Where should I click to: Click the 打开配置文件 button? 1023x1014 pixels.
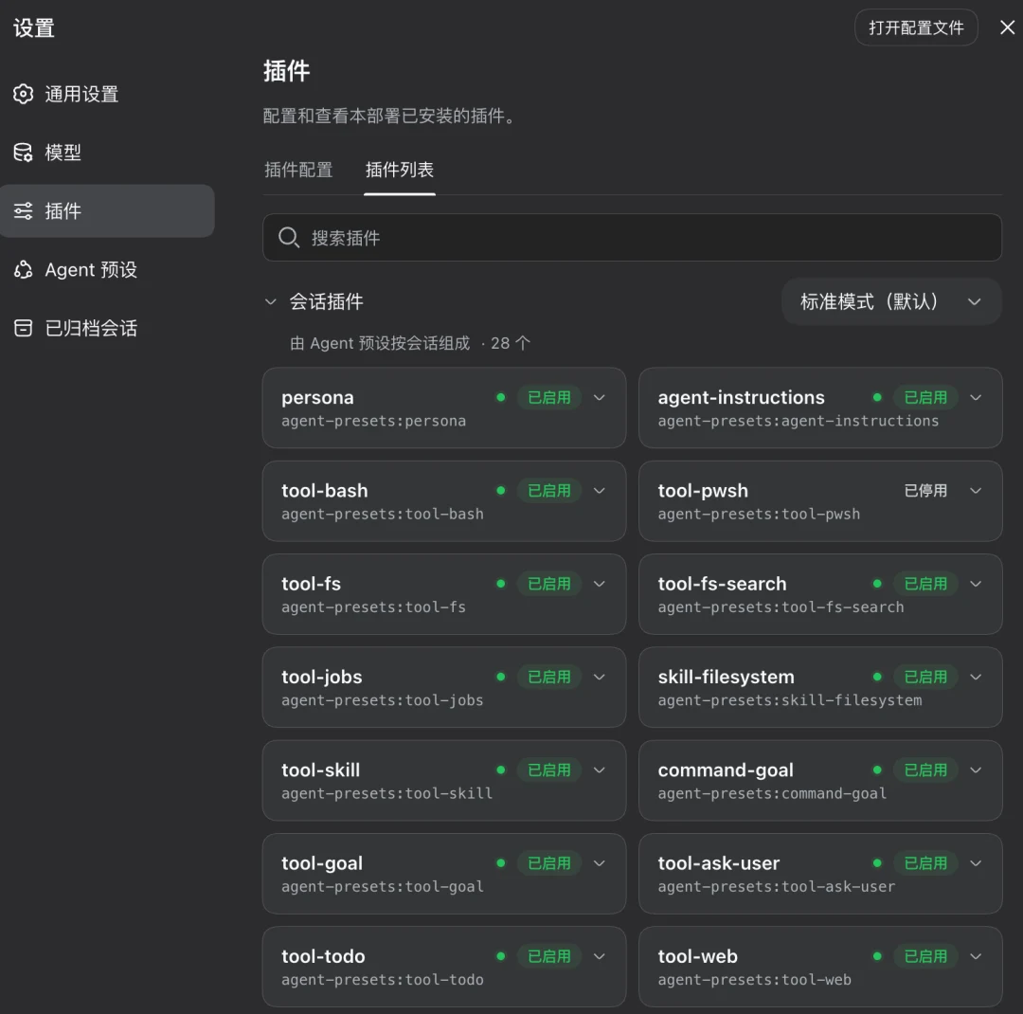tap(916, 27)
